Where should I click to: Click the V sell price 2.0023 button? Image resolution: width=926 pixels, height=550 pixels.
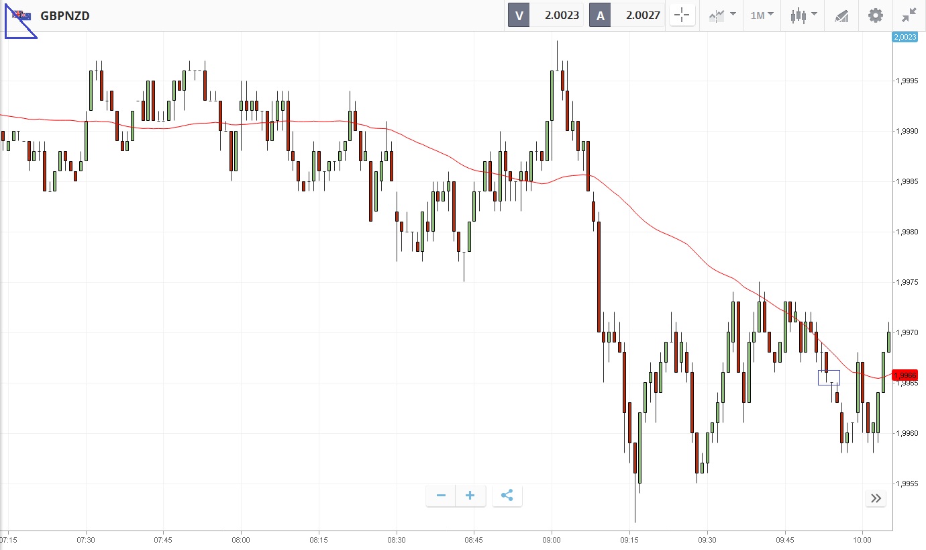[545, 15]
